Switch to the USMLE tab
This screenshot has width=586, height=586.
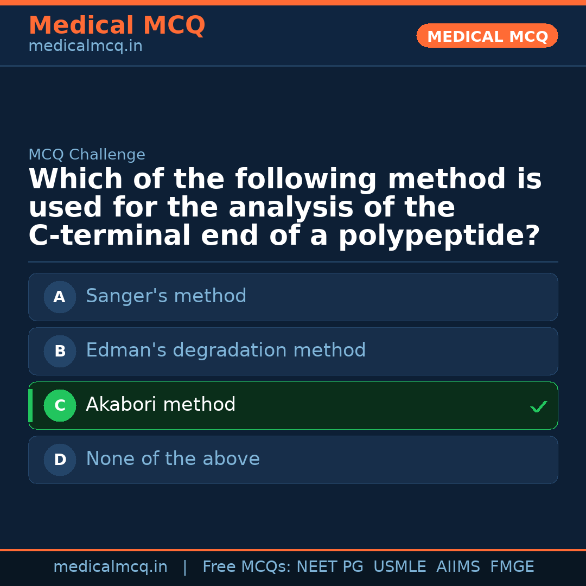pyautogui.click(x=400, y=566)
